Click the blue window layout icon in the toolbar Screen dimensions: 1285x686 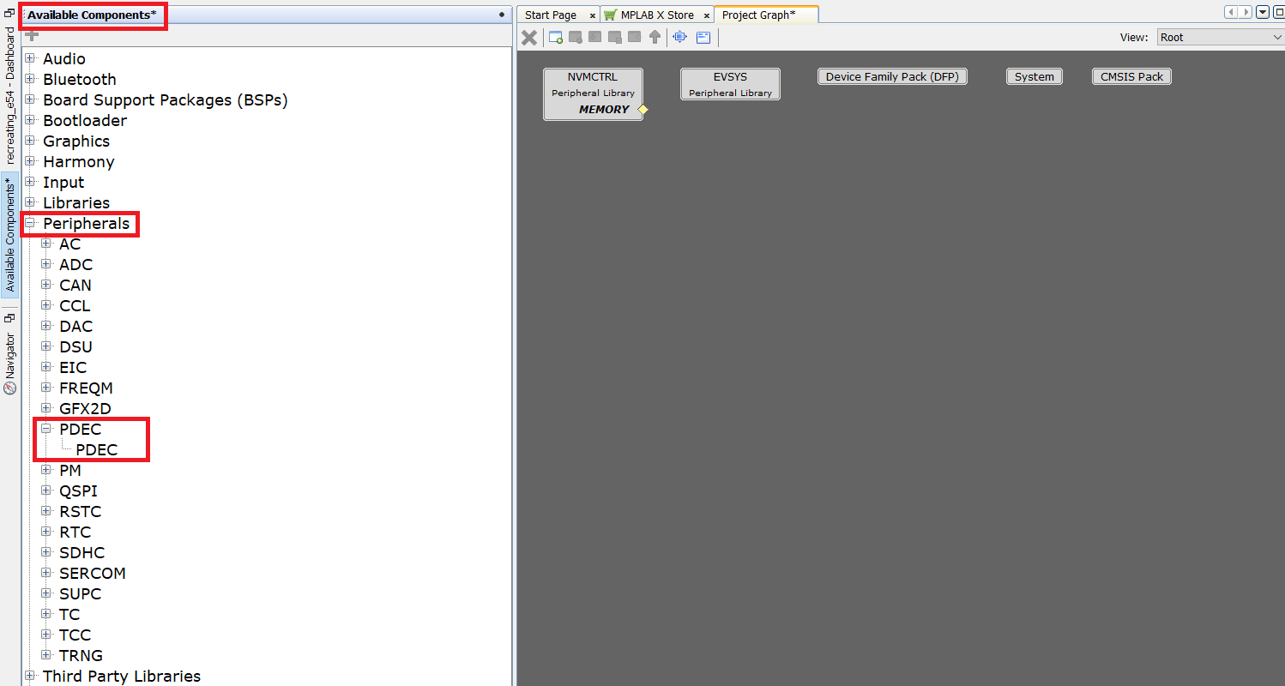(703, 37)
